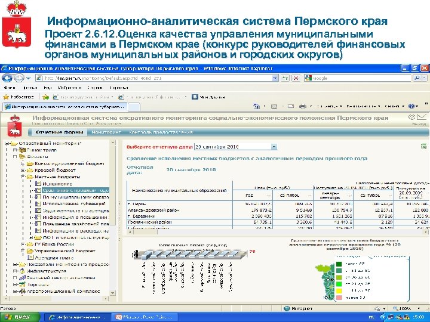Click the yellow legend swatch
This screenshot has height=322, width=430.
coord(339,290)
